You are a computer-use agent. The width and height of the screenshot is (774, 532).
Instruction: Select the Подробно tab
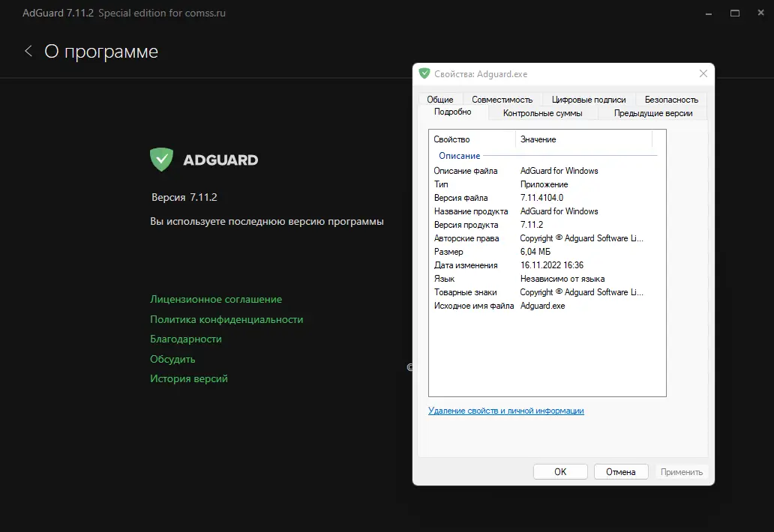(x=453, y=112)
